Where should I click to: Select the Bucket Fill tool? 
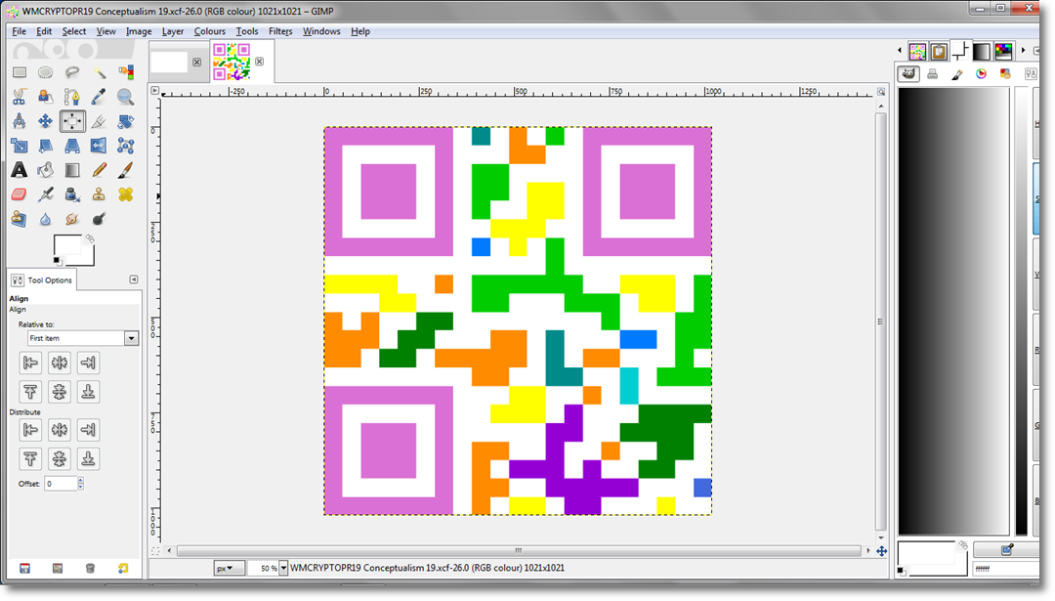[46, 170]
